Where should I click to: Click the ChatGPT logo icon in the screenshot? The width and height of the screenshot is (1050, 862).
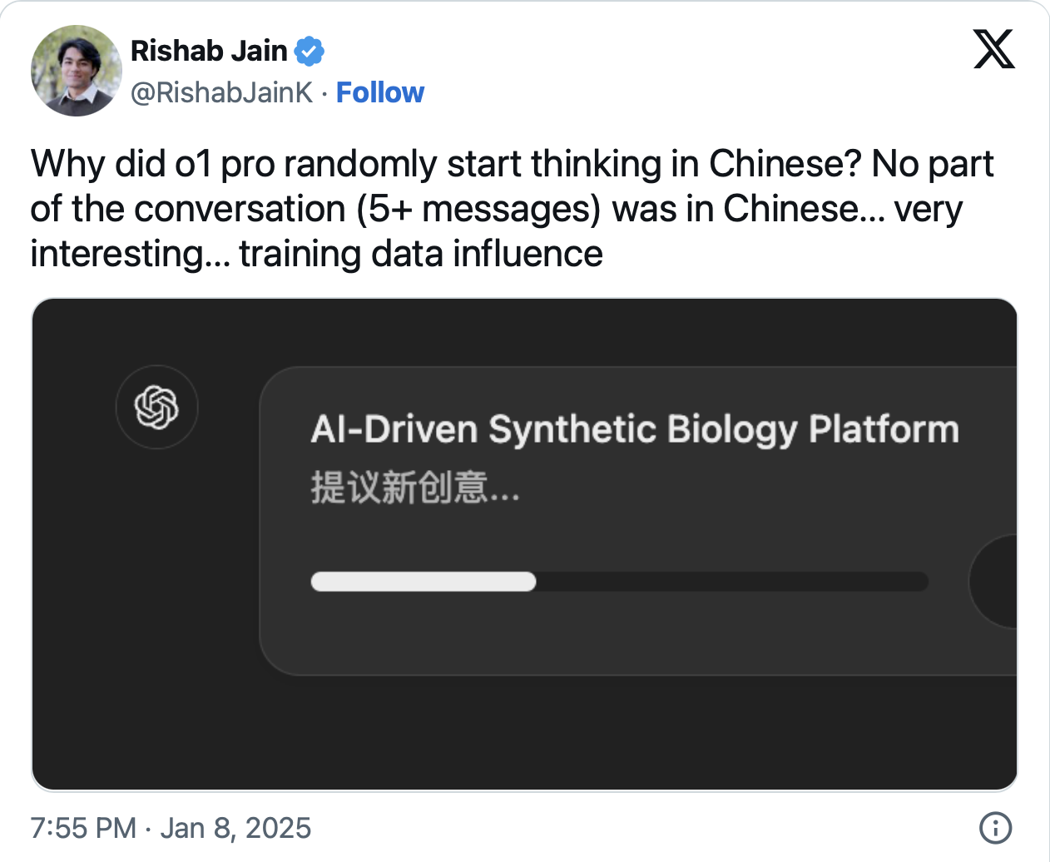(x=156, y=408)
